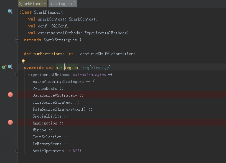This screenshot has height=163, width=226.
Task: Click PythonEvals strategy
Action: [45, 88]
